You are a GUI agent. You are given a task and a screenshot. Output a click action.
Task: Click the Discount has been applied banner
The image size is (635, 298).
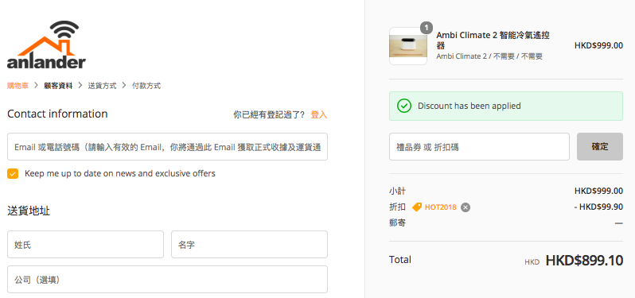[x=506, y=106]
